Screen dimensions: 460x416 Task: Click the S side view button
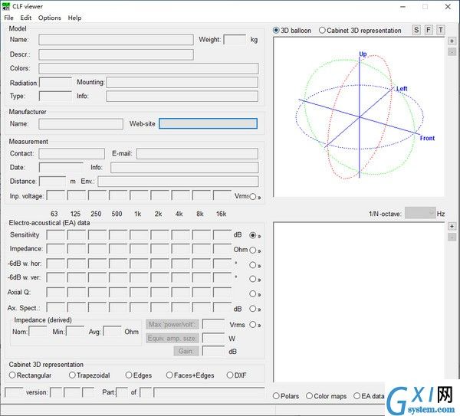click(x=416, y=30)
